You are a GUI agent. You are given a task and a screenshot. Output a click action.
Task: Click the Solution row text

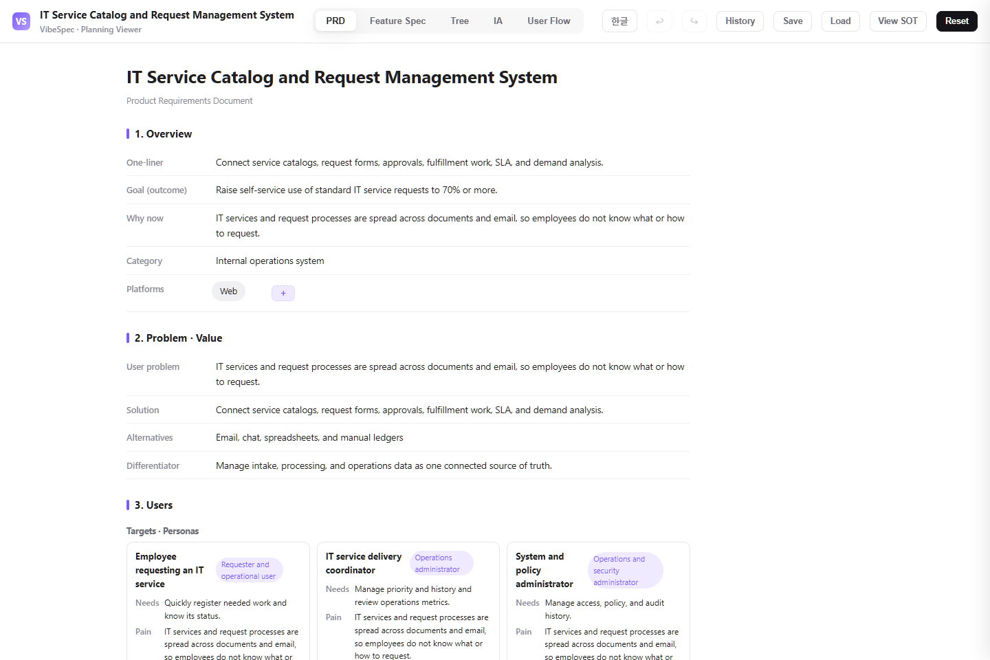pyautogui.click(x=410, y=410)
